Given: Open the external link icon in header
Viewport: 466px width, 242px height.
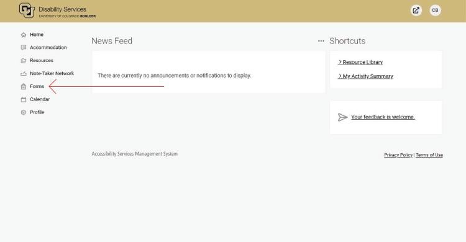Looking at the screenshot, I should [x=416, y=11].
